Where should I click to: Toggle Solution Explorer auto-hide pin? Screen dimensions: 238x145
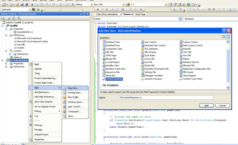(x=84, y=14)
